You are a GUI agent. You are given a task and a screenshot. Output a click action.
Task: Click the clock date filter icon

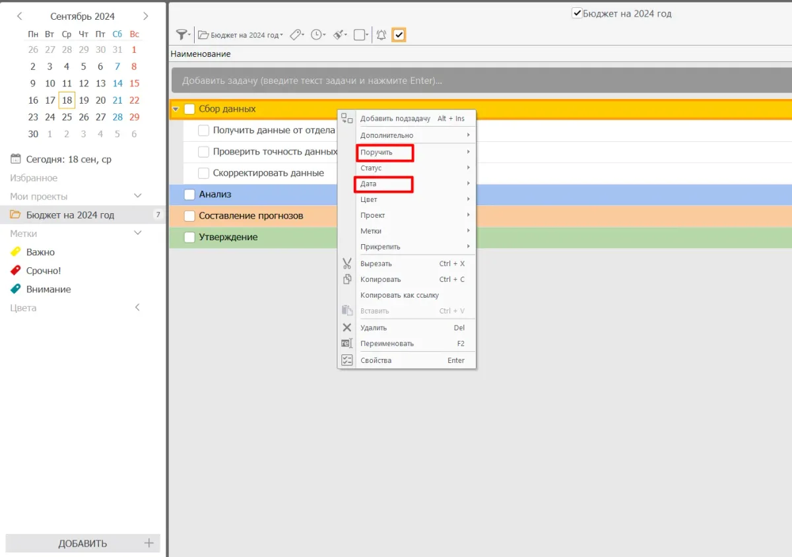(317, 35)
